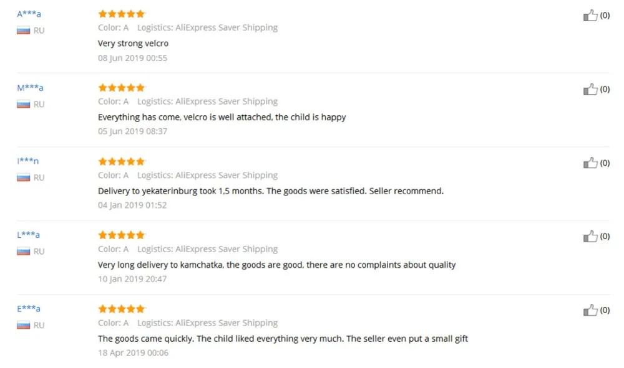Click the flag icon below L***a
The width and height of the screenshot is (624, 368).
[x=23, y=252]
